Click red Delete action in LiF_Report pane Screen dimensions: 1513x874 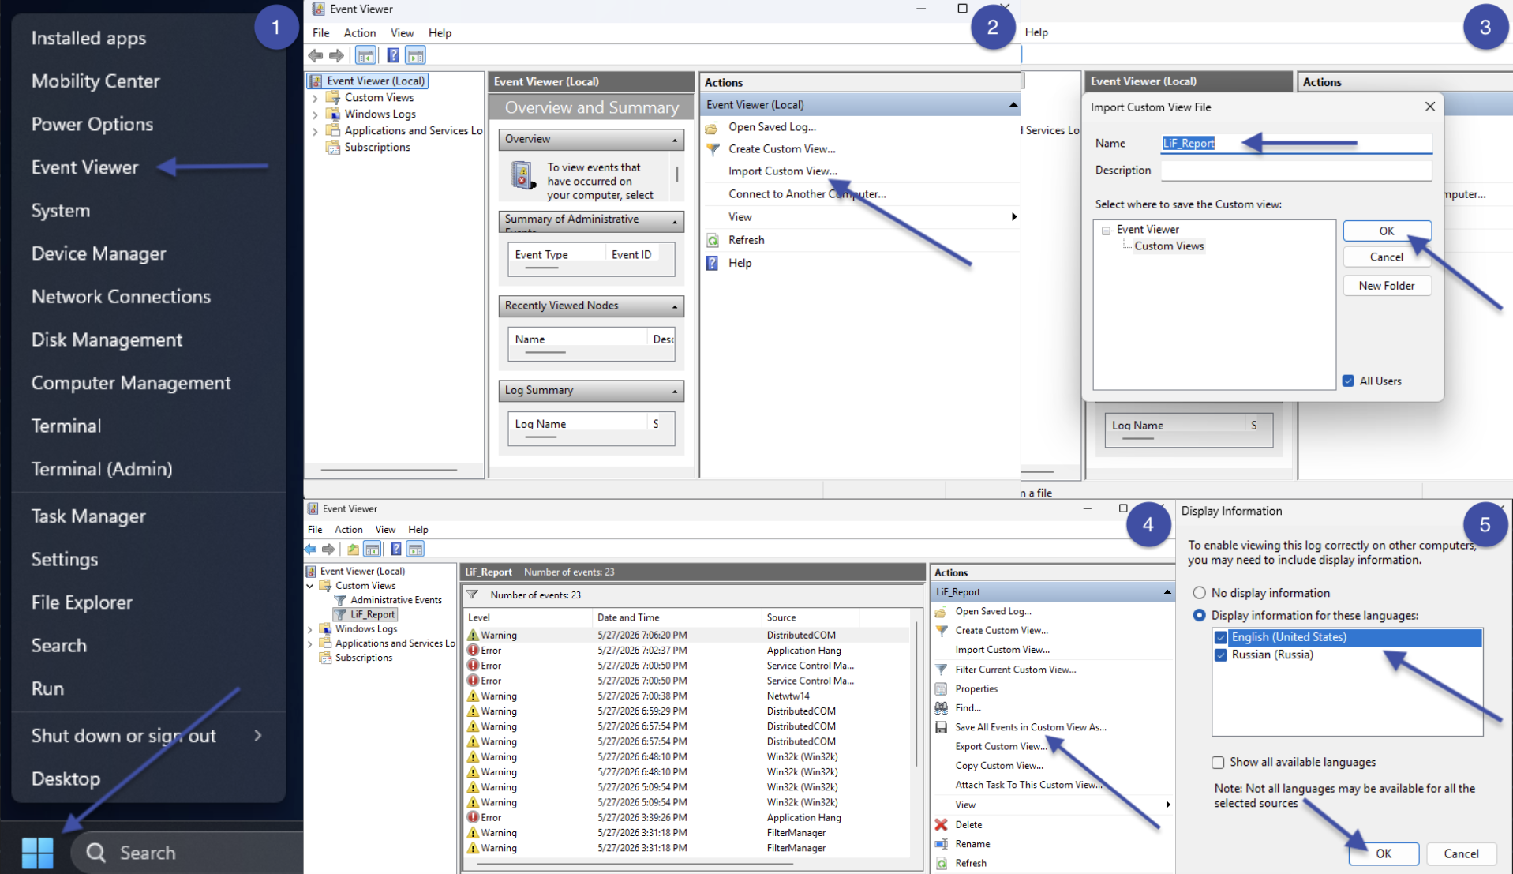click(968, 824)
